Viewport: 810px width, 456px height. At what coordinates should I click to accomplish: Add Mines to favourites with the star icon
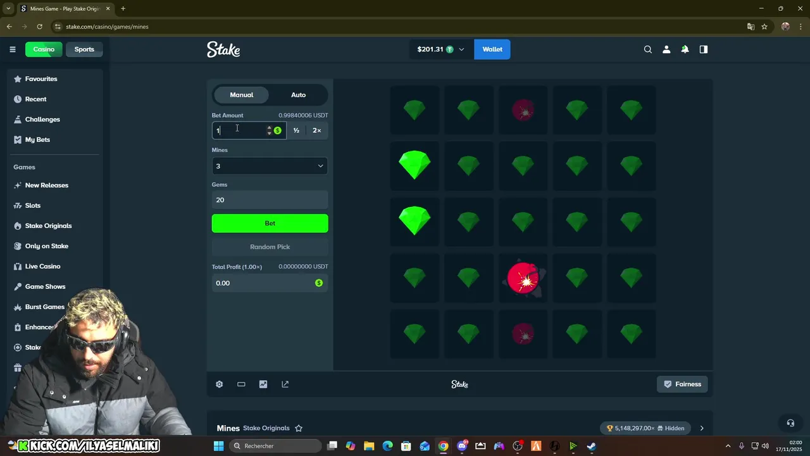(299, 428)
